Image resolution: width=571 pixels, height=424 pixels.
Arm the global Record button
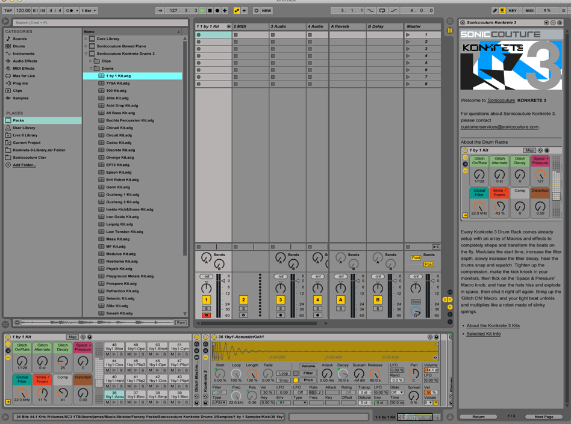pyautogui.click(x=217, y=11)
